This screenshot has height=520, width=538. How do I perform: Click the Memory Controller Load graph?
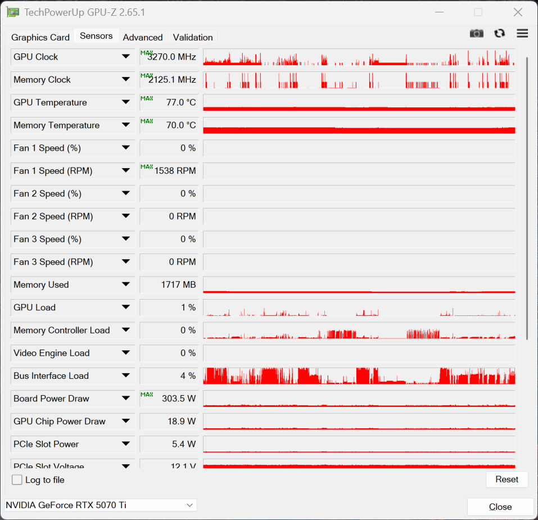click(359, 330)
